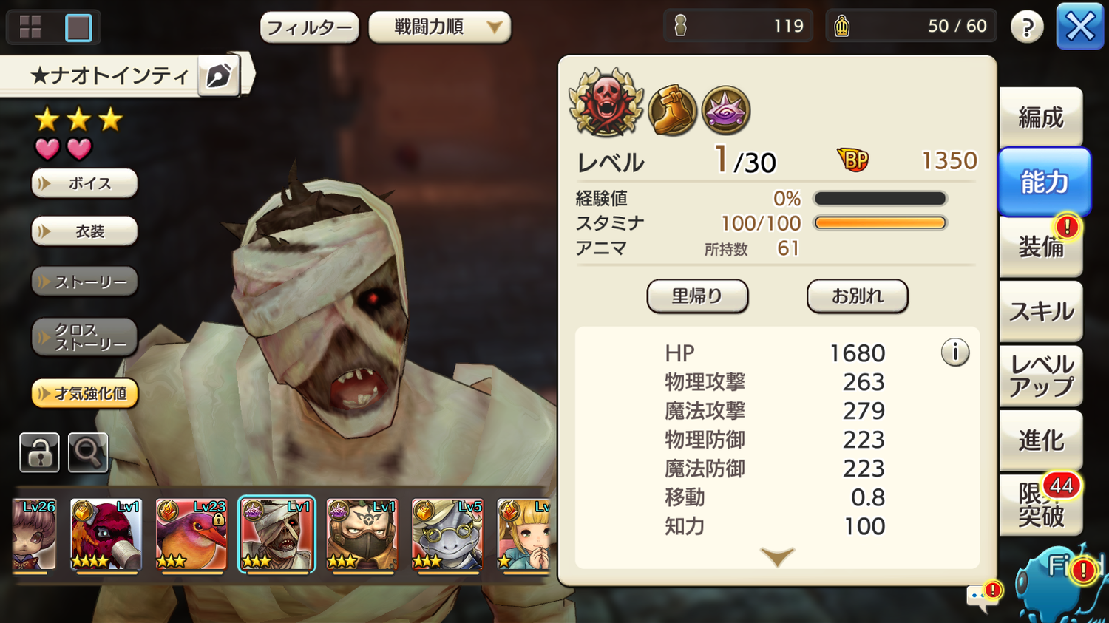Viewport: 1109px width, 623px height.
Task: Click the red skull laurel emblem
Action: pos(606,103)
